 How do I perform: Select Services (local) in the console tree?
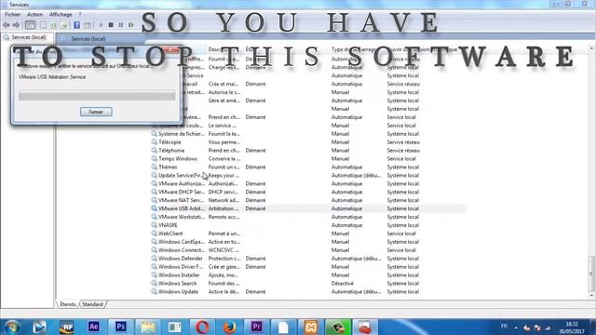pos(29,37)
